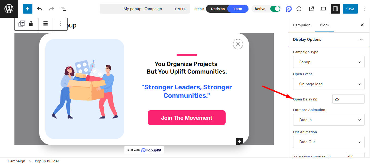Open the Campaign Type dropdown
370x164 pixels.
click(329, 62)
